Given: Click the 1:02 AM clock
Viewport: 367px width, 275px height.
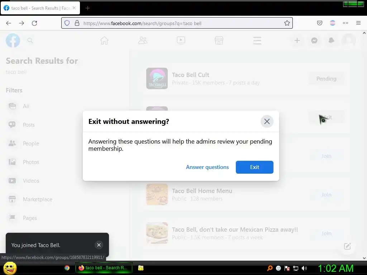Looking at the screenshot, I should pyautogui.click(x=335, y=268).
